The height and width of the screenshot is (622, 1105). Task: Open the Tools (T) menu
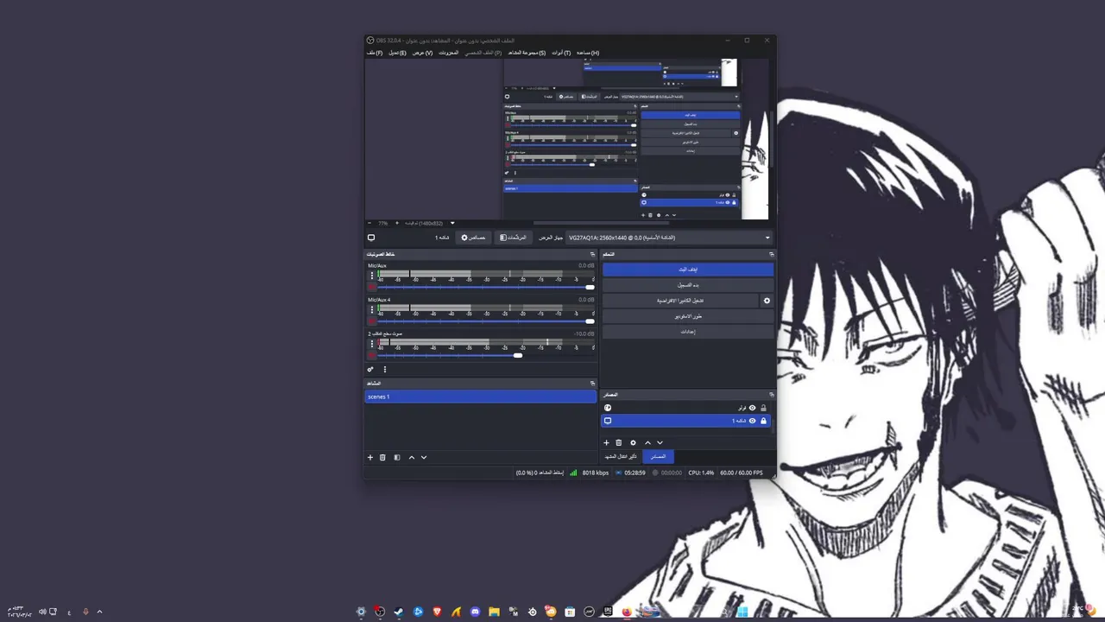point(561,53)
